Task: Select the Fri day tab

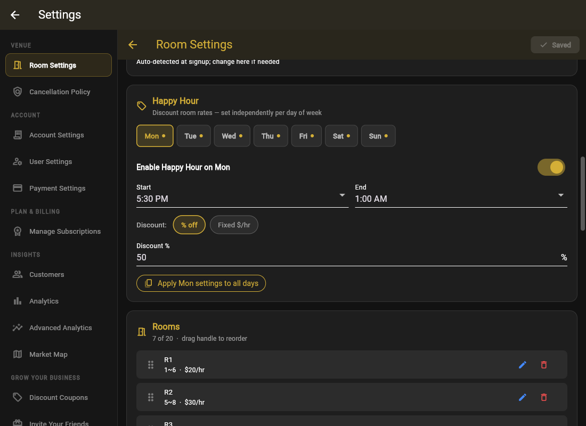Action: pos(306,136)
